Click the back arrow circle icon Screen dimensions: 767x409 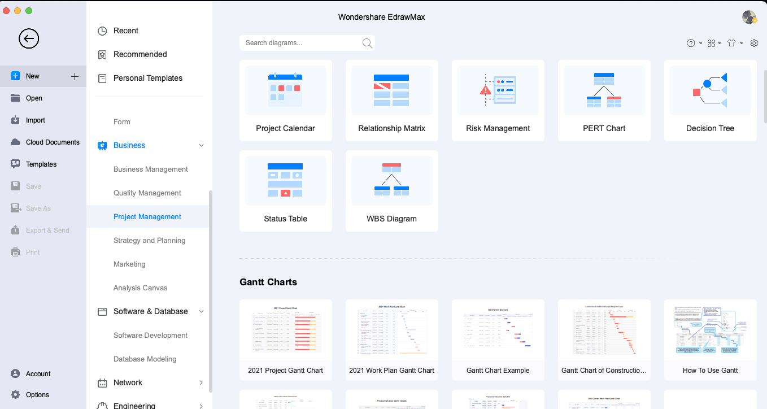tap(29, 38)
